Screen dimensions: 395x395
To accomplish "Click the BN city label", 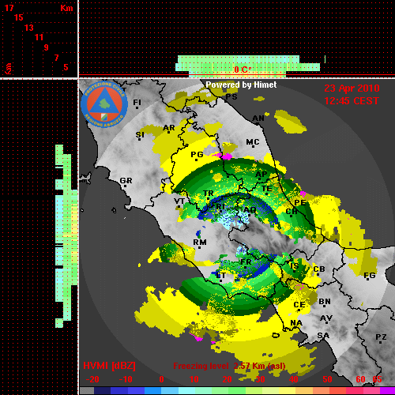I will [x=325, y=302].
